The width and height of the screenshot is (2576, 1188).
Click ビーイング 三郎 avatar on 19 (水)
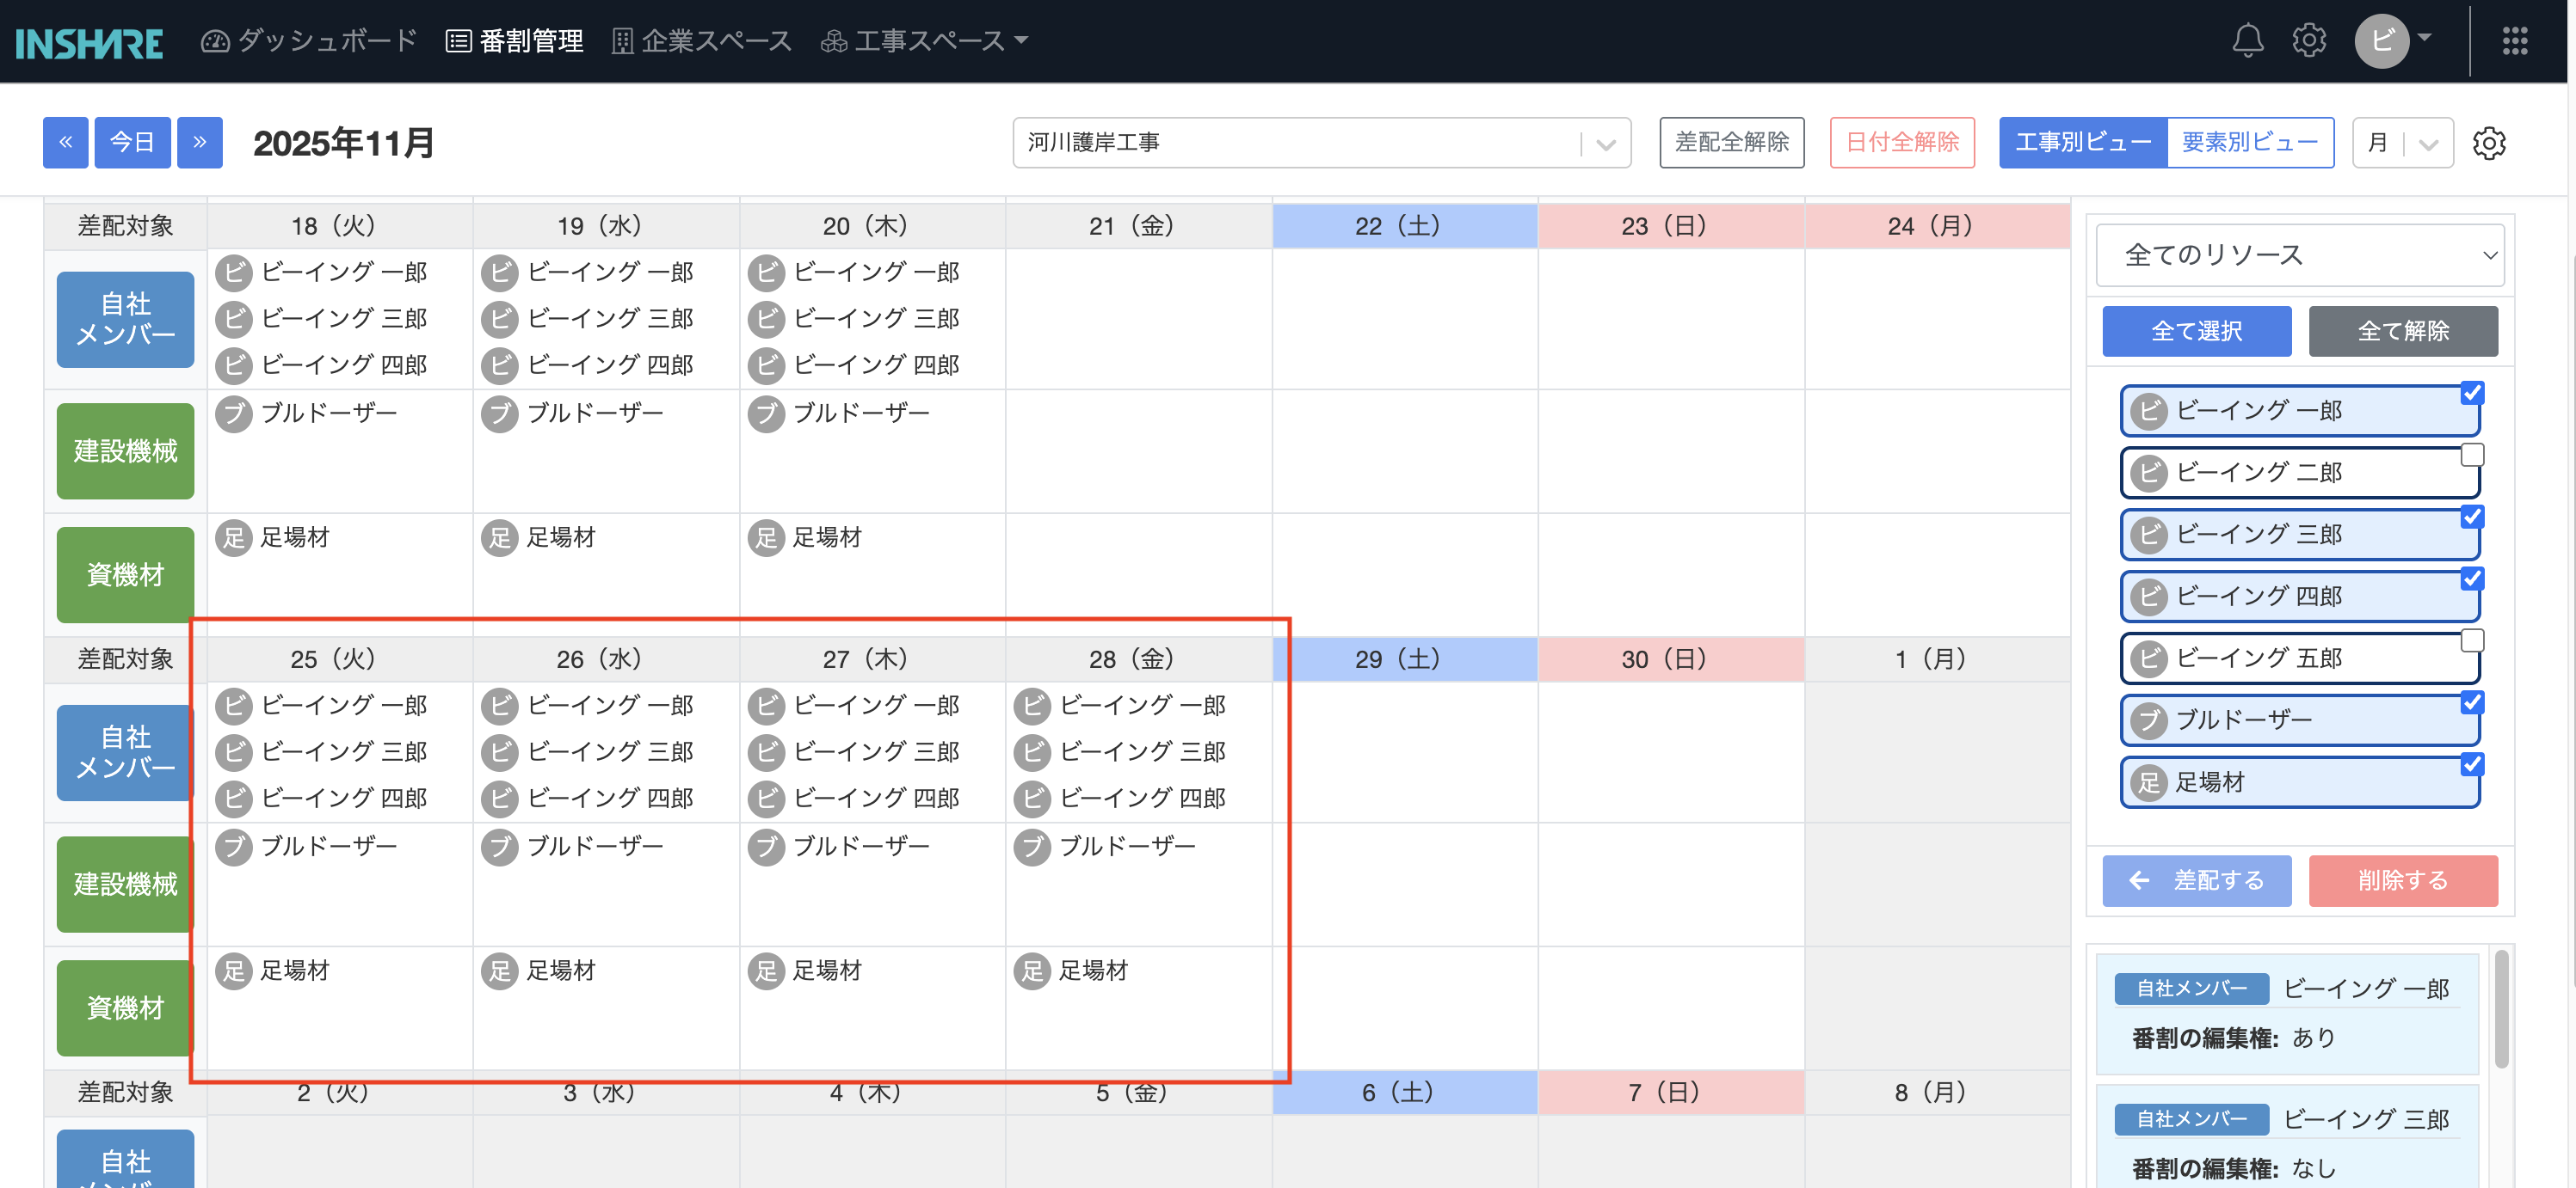pyautogui.click(x=500, y=320)
